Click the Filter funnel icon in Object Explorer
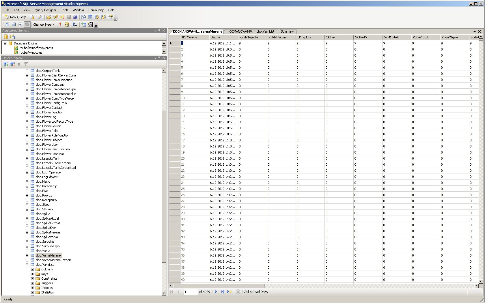The height and width of the screenshot is (303, 485). pos(26,64)
